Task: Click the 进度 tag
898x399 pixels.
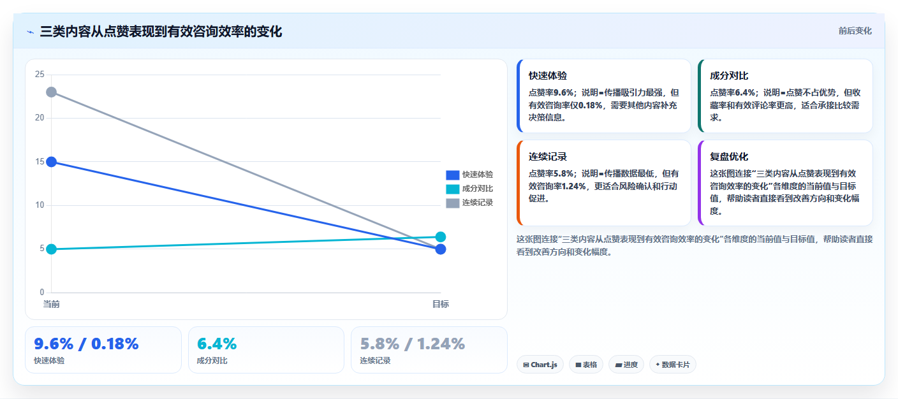Action: 626,365
